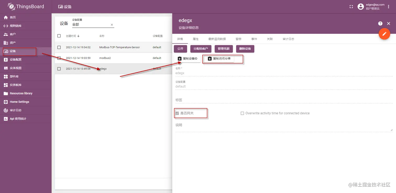Click the ThingsBoard logo icon

coord(11,6)
